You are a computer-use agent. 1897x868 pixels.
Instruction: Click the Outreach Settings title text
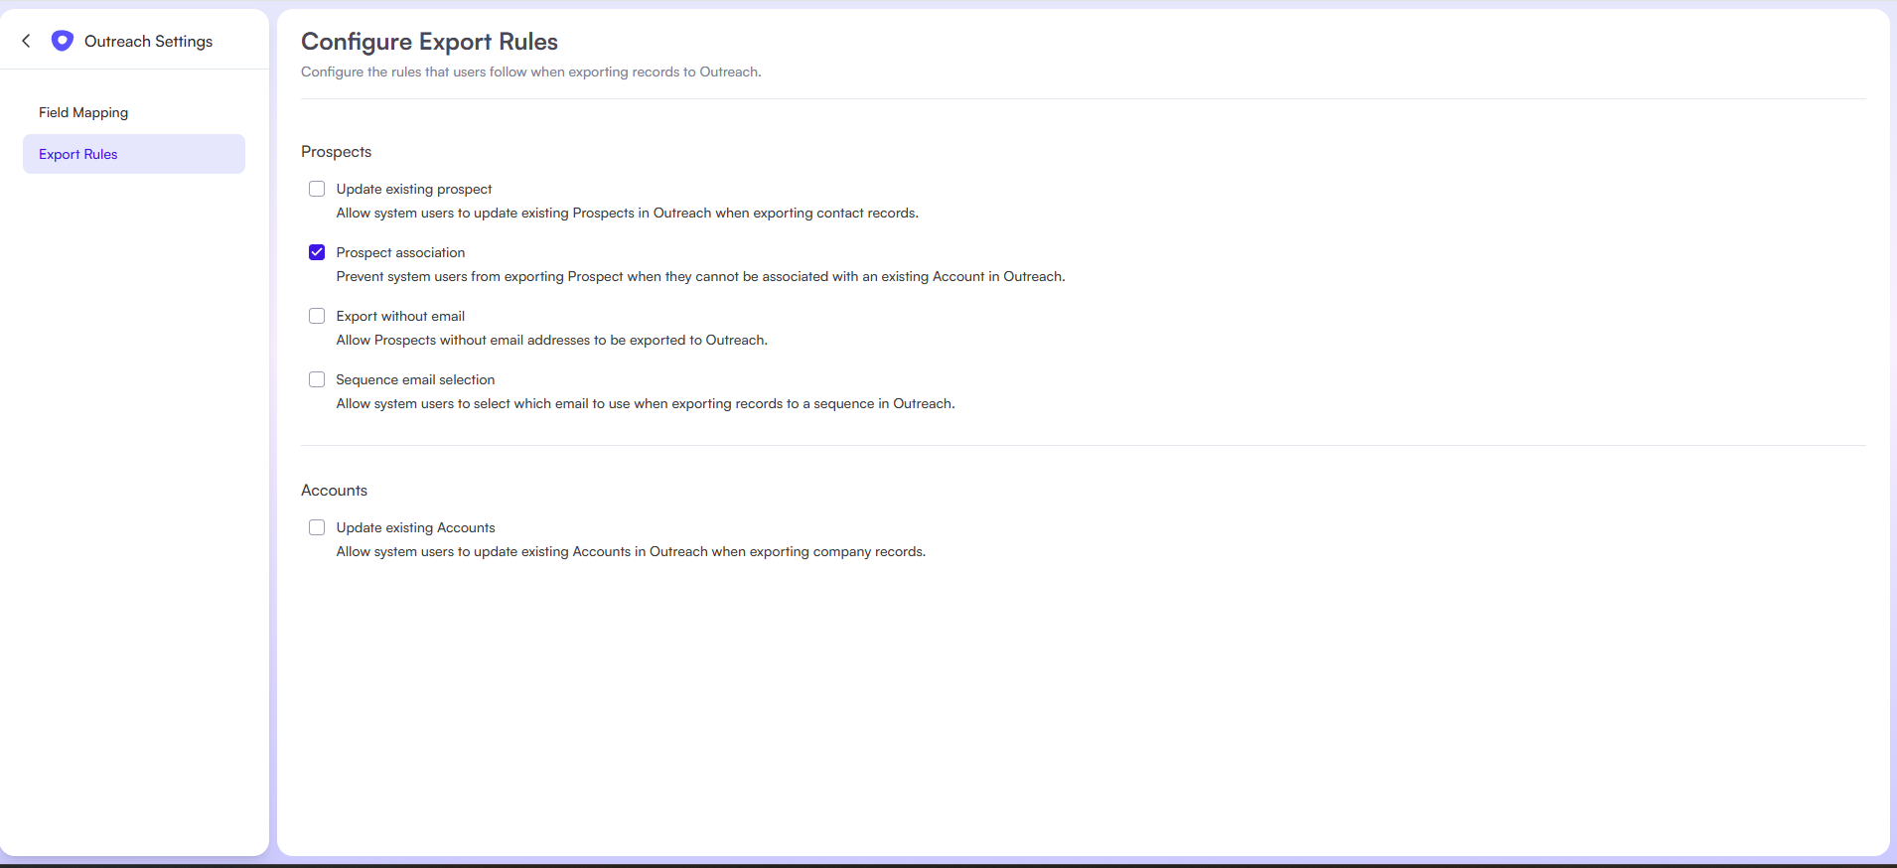148,41
